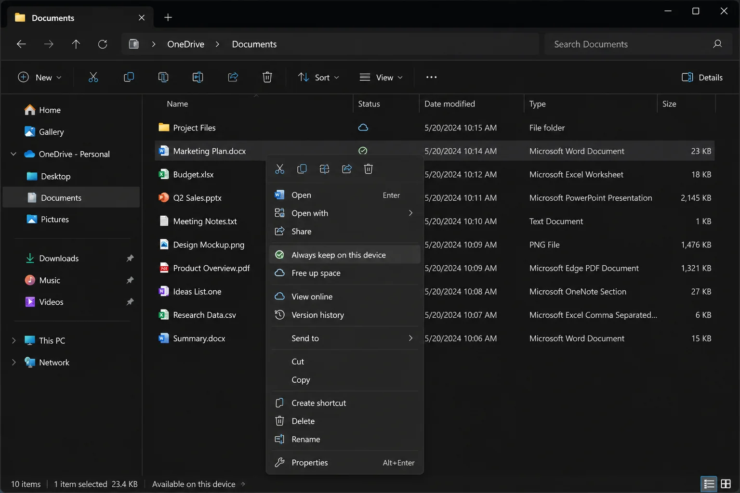Click the chevron after OneDrive in the address bar

coord(218,44)
